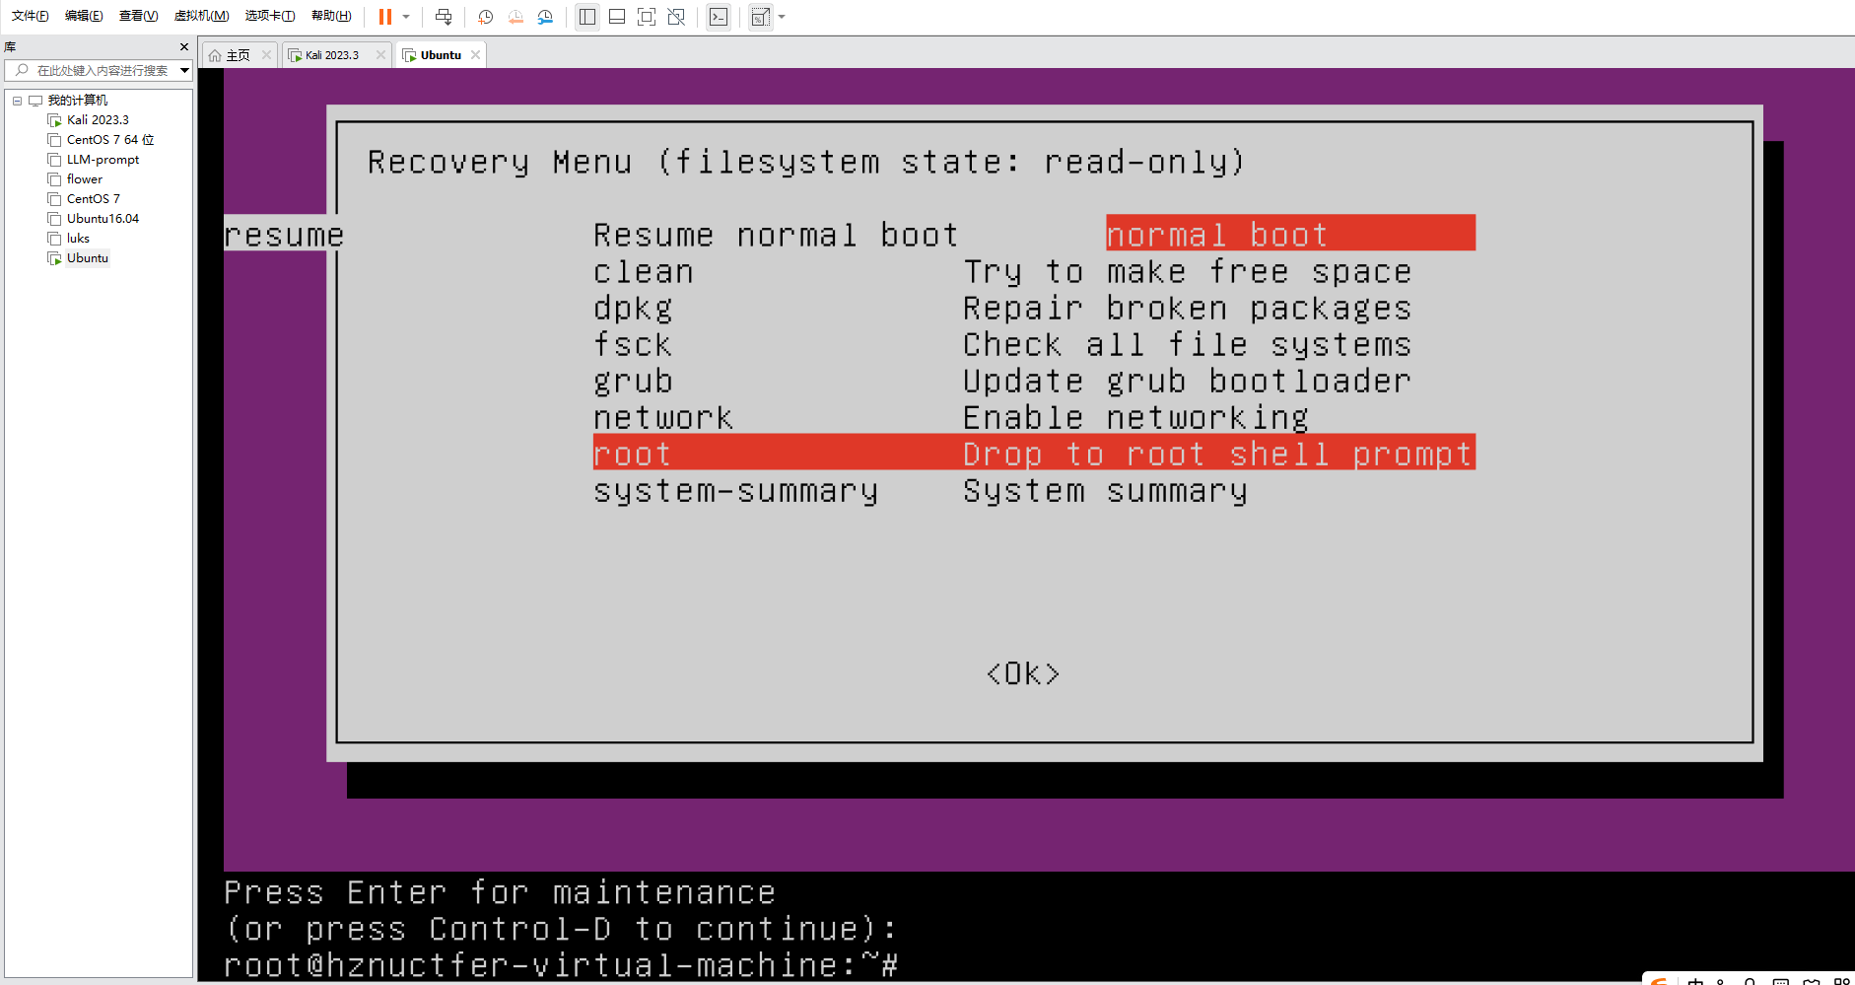Select CentOS 7 64 位 in library
The image size is (1855, 985).
(x=109, y=140)
